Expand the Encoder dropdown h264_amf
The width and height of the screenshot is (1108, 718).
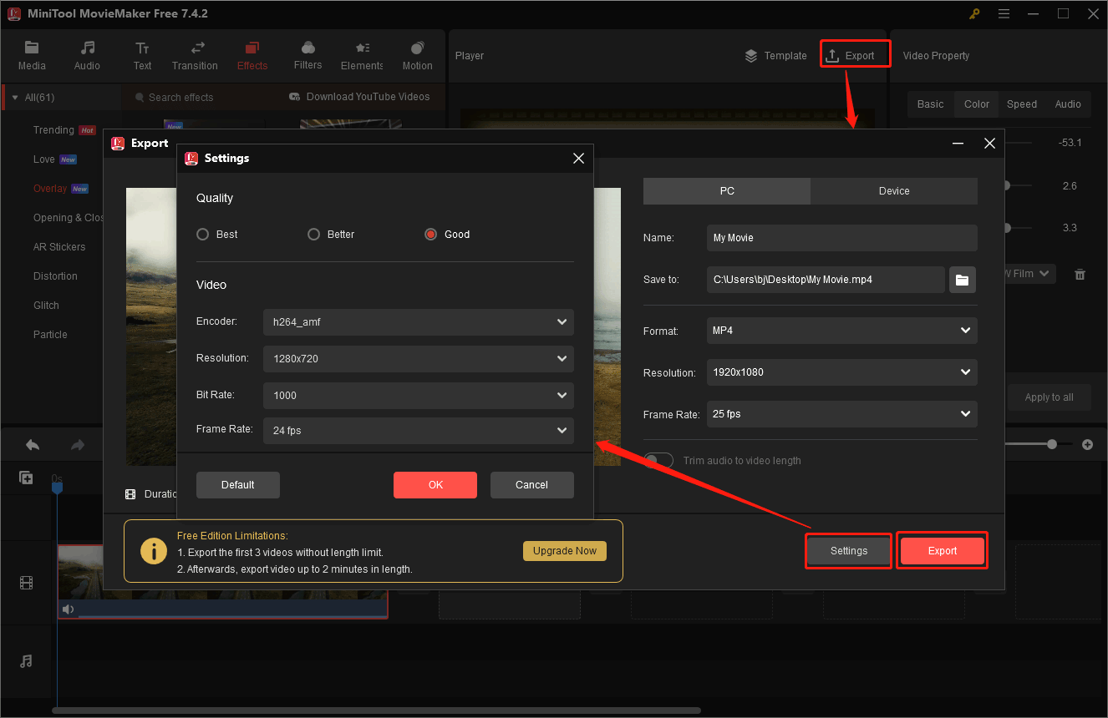click(419, 321)
